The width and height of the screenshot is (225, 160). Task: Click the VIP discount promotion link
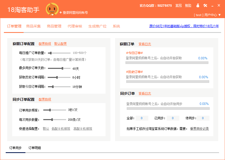pyautogui.click(x=184, y=26)
